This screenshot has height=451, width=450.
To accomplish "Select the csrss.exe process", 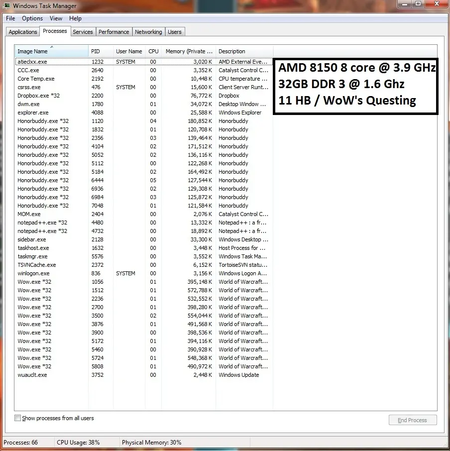I will click(x=143, y=87).
